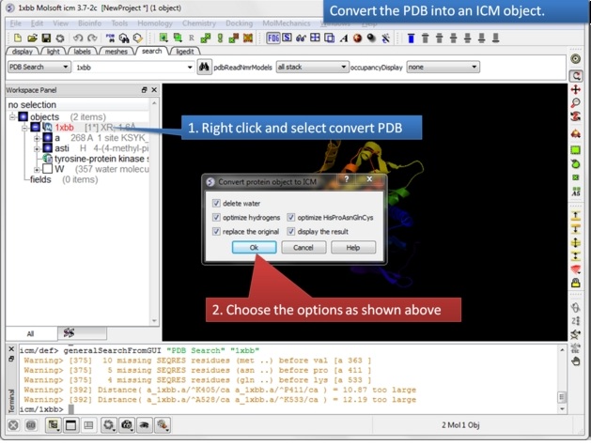Click the rotate tool in right sidebar
The image size is (591, 445).
coord(576,74)
